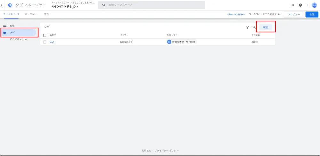This screenshot has height=156, width=320.
Task: Click the search icon in tag list
Action: [x=254, y=27]
